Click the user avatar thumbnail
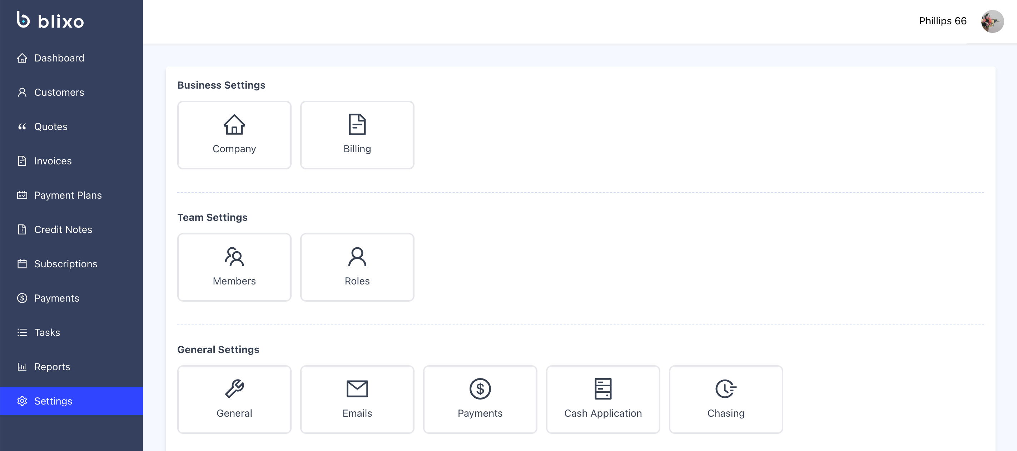The width and height of the screenshot is (1017, 451). [x=992, y=21]
